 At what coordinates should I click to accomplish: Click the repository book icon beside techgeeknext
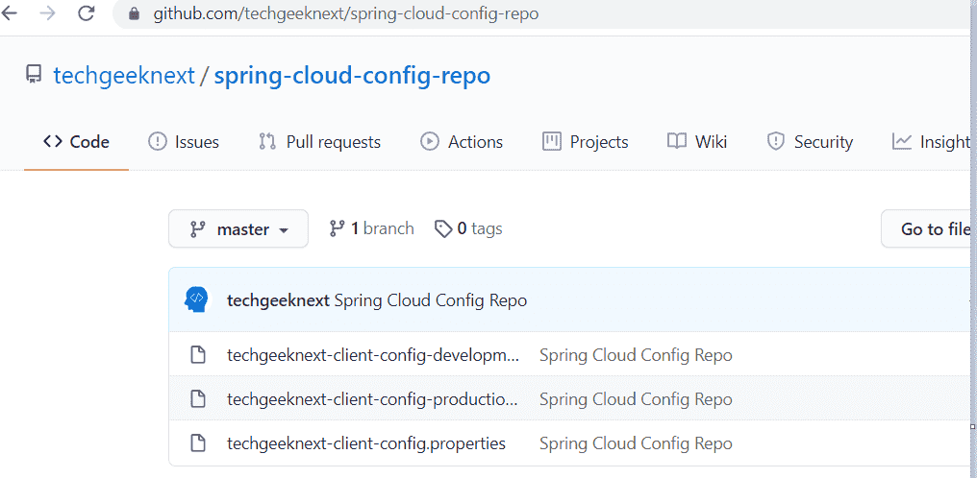(33, 75)
